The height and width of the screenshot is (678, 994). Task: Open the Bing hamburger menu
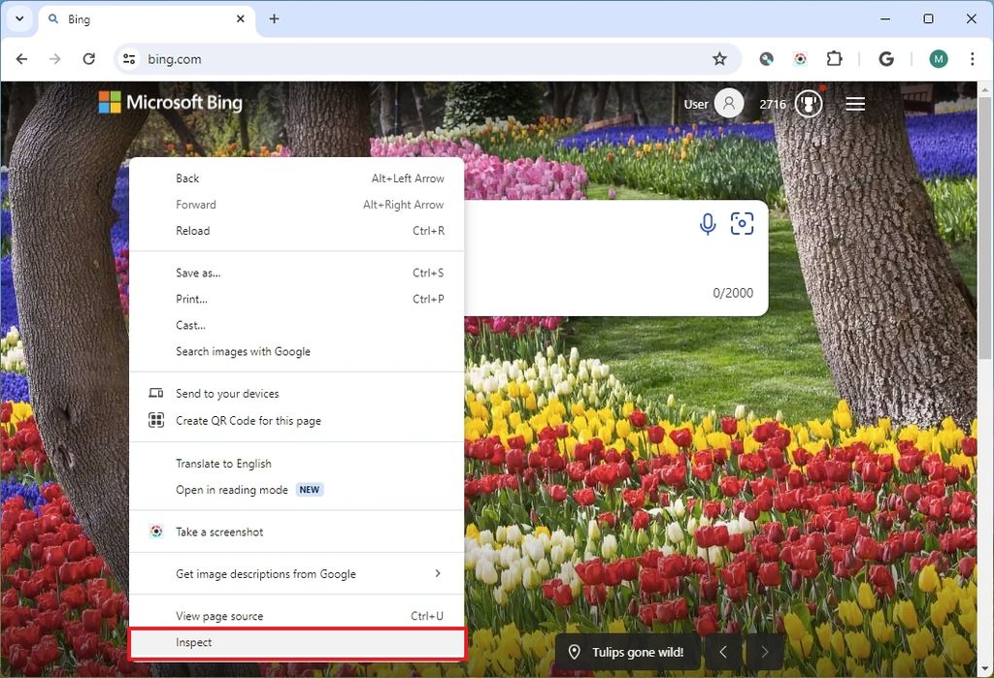(854, 104)
